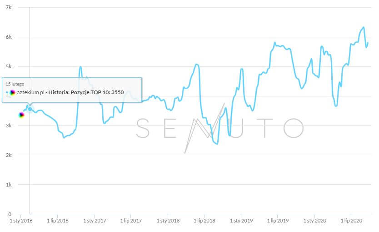Click the '1 lip 2018' axis label
The image size is (379, 232).
204,221
